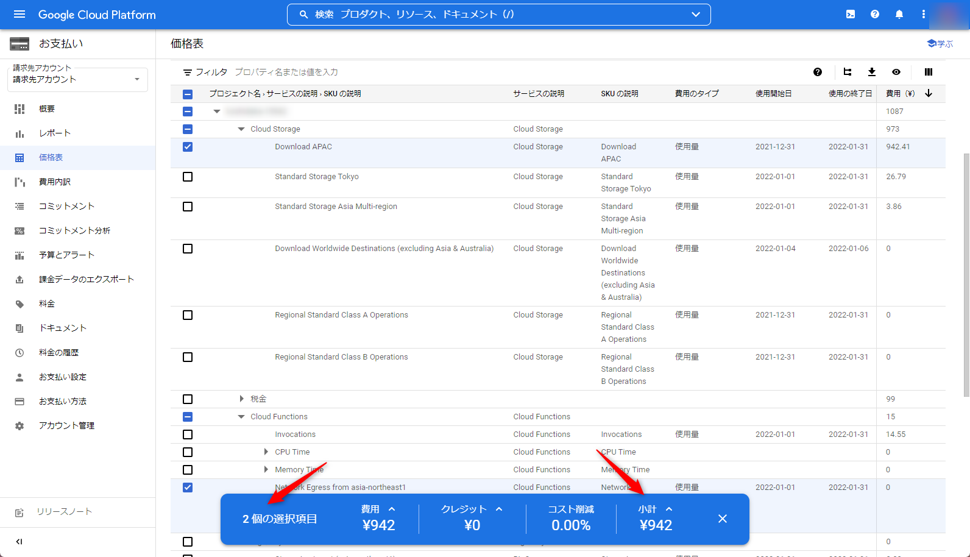
Task: Open column display options icon
Action: (929, 72)
